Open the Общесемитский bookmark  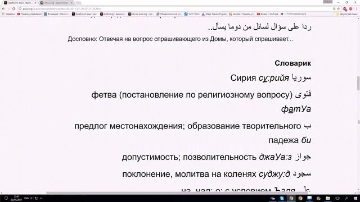pos(169,14)
